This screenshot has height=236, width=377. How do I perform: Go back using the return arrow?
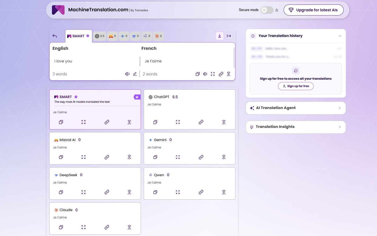click(55, 36)
